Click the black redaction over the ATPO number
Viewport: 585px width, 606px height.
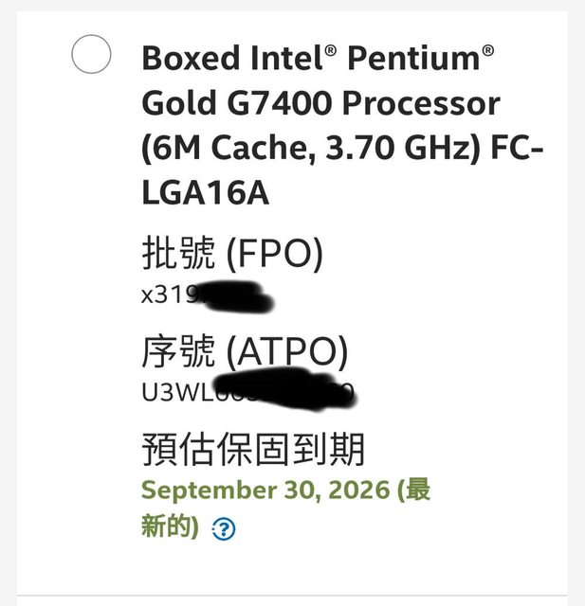(x=284, y=388)
